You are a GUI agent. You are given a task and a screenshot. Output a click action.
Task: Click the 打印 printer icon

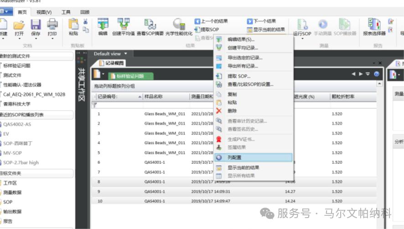(52, 25)
